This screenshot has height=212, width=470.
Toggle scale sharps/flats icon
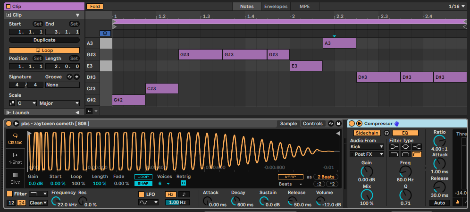tap(12, 103)
